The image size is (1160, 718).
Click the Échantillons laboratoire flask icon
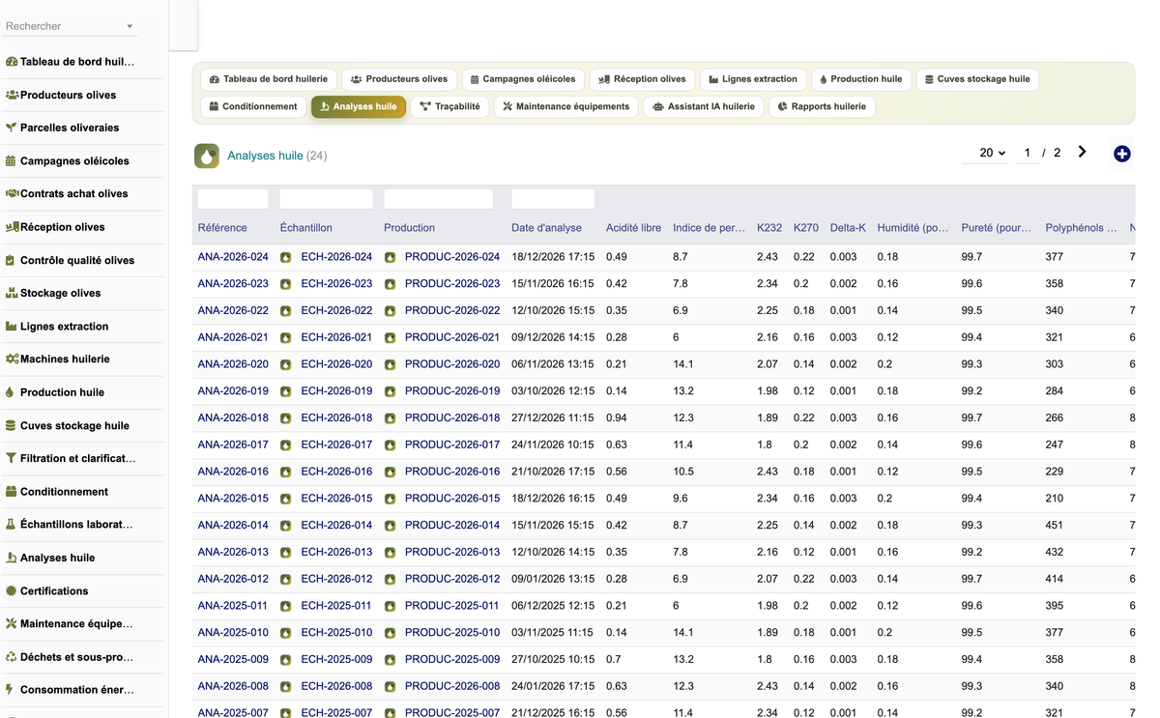click(x=11, y=524)
